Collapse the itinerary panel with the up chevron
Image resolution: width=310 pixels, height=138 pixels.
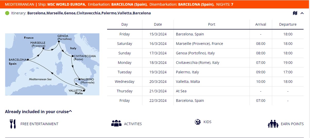302,13
